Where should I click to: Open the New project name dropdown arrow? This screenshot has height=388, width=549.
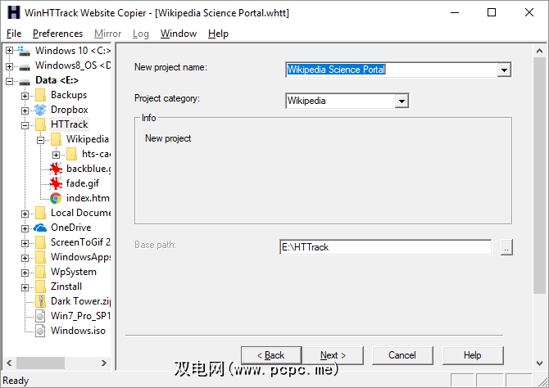[x=504, y=70]
